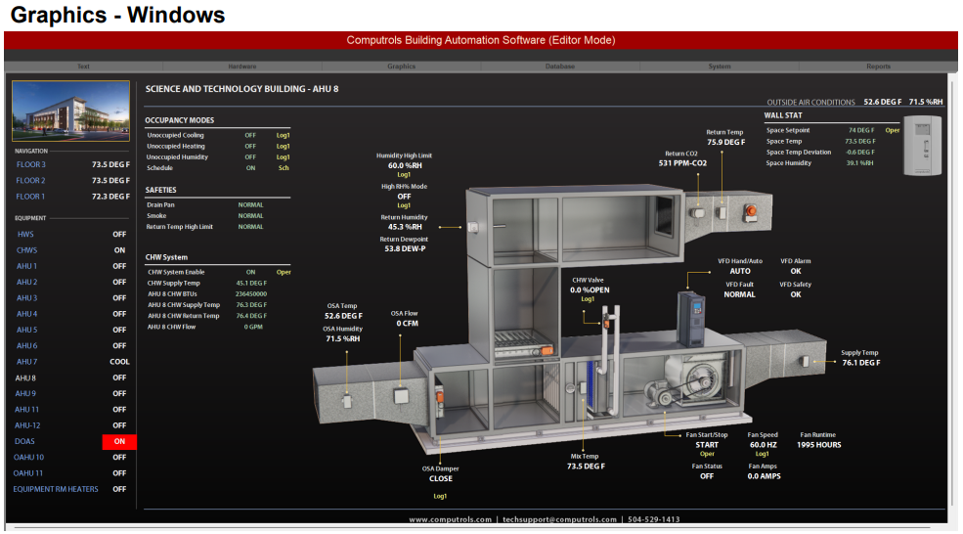Click the wall thermostat device icon
963x534 pixels.
[x=923, y=146]
